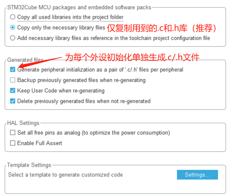Screen dimensions: 231x196
Task: Uncheck Generate peripheral initialization per peripheral checkbox
Action: click(x=13, y=69)
